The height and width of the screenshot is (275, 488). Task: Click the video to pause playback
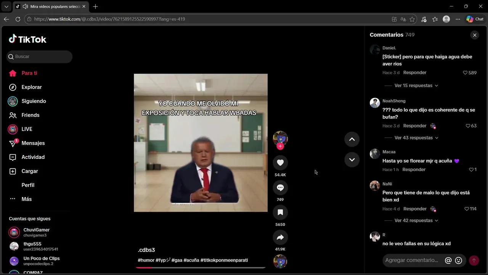(201, 143)
